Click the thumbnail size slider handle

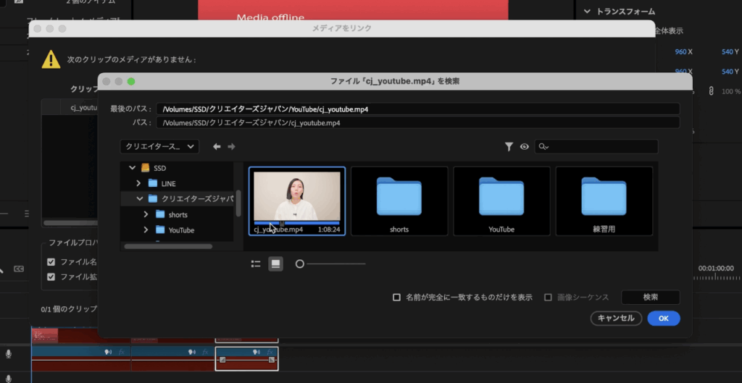pyautogui.click(x=299, y=264)
